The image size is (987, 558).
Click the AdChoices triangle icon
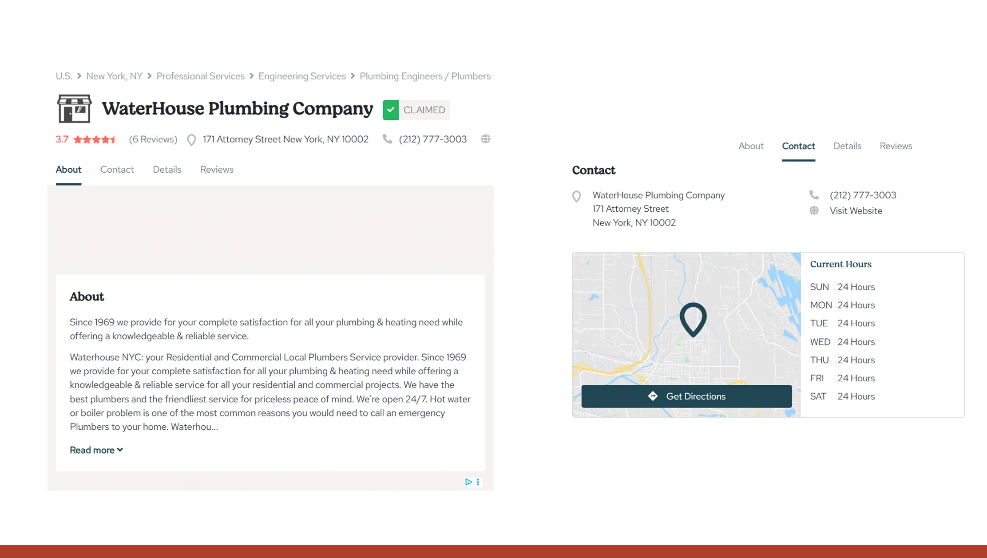468,482
